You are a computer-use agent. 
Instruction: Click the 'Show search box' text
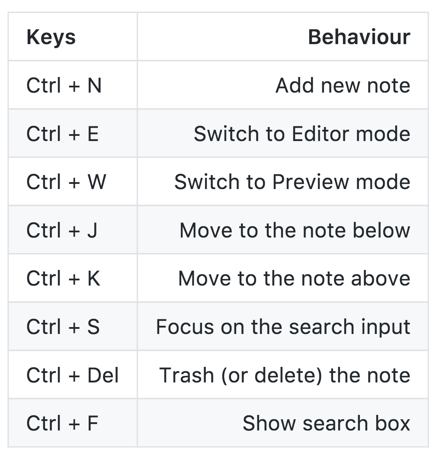tap(326, 423)
